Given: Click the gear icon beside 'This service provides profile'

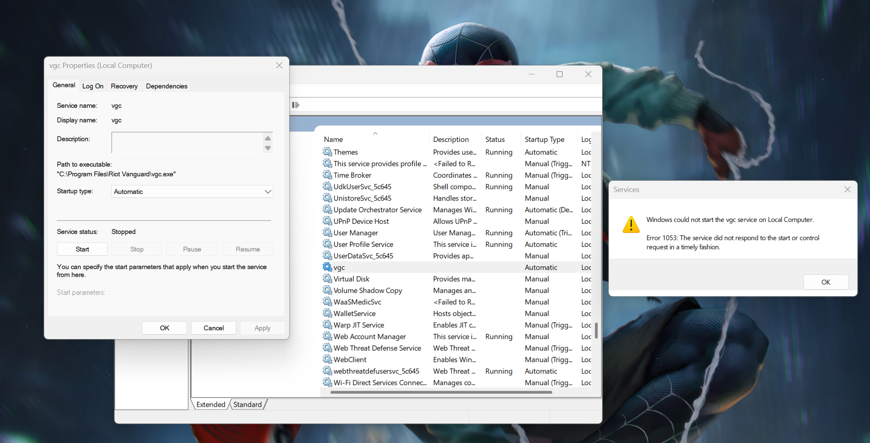Looking at the screenshot, I should point(327,163).
